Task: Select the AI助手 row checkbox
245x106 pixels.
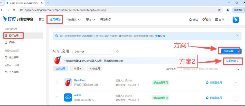Action: (x=57, y=98)
